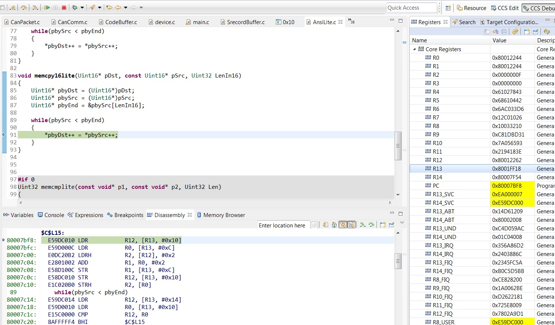Image resolution: width=555 pixels, height=325 pixels.
Task: Close the Registers view tab
Action: click(x=445, y=22)
